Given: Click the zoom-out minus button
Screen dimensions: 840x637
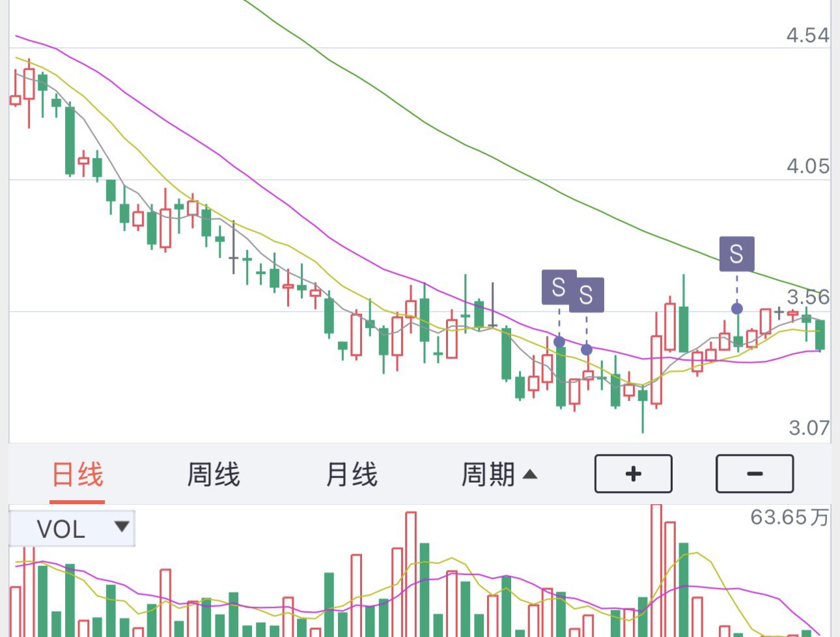Looking at the screenshot, I should (x=755, y=474).
